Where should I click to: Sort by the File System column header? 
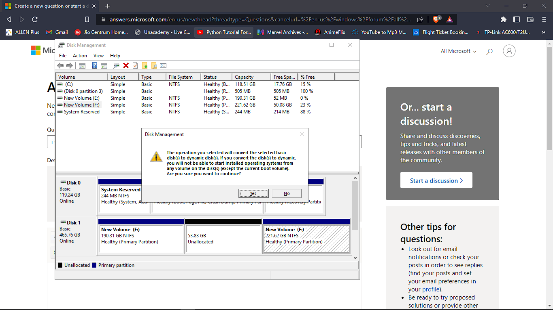click(x=184, y=77)
